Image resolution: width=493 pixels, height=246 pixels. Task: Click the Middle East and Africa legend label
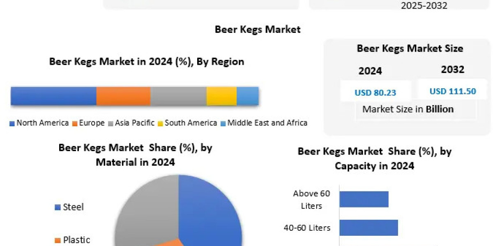pyautogui.click(x=267, y=123)
